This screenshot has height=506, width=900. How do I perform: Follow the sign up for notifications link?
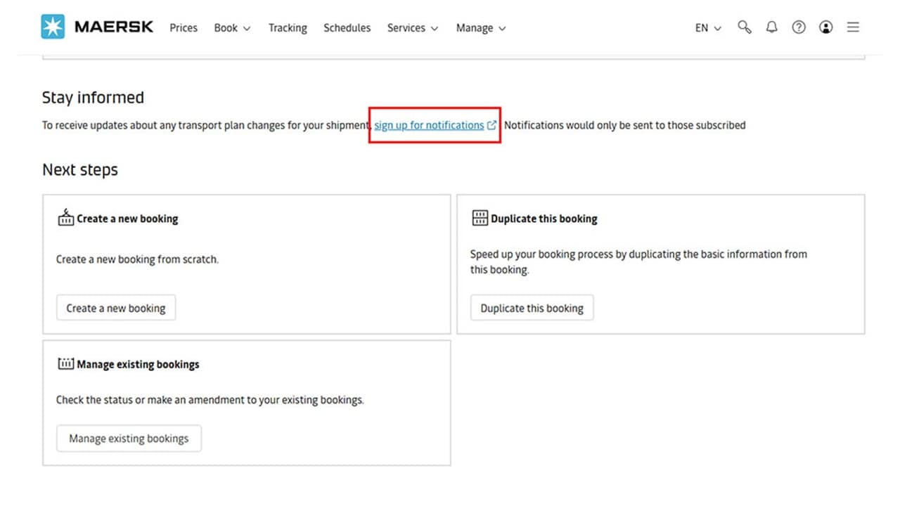tap(428, 125)
